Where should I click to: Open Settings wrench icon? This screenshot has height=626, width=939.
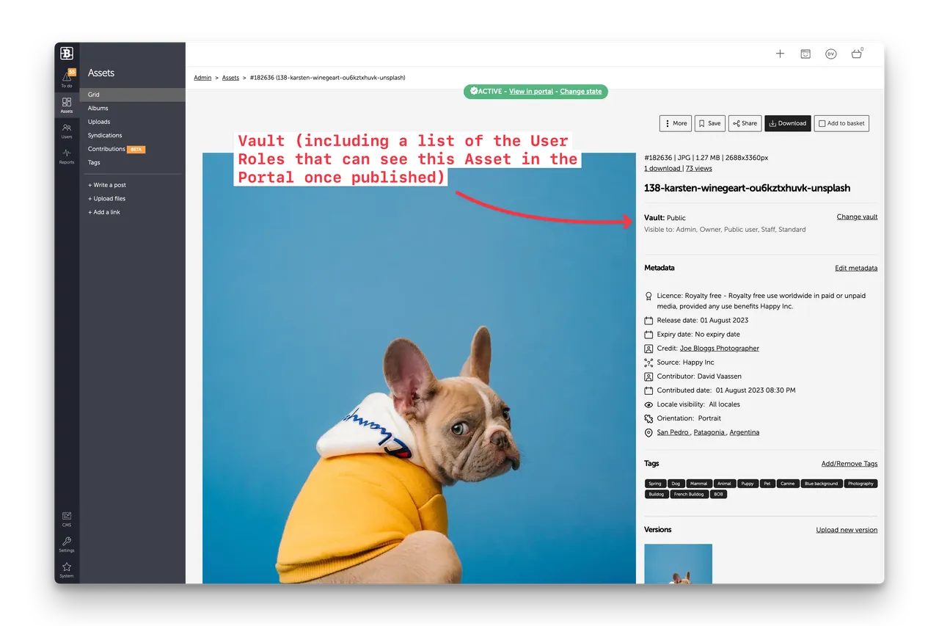(x=67, y=544)
